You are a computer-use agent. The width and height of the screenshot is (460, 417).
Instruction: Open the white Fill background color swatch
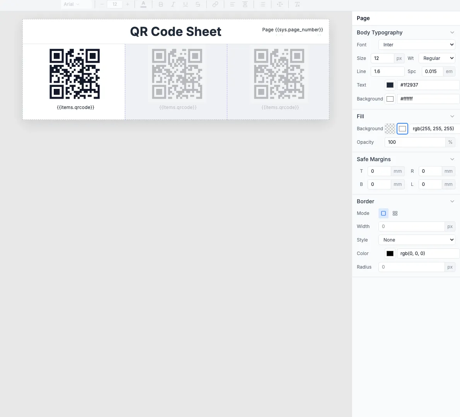point(402,128)
